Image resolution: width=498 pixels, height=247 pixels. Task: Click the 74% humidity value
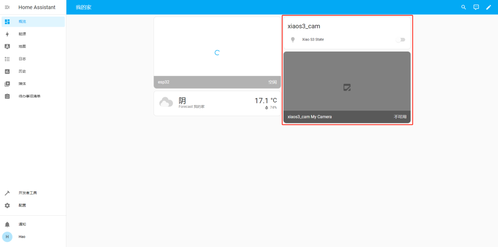point(273,108)
